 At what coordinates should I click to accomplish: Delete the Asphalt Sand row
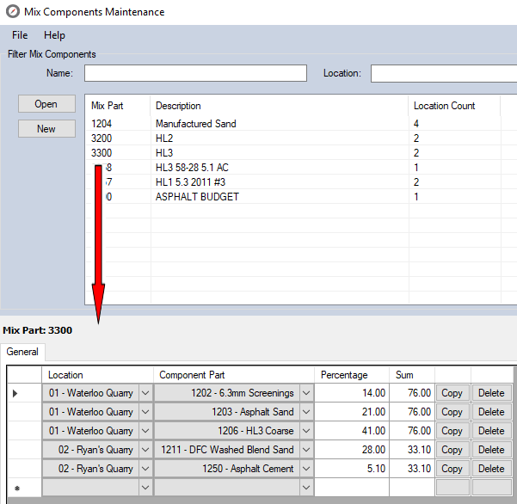pos(491,412)
